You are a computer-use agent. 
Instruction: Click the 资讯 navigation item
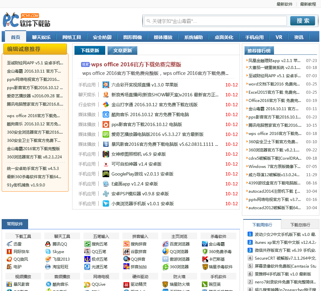click(298, 37)
